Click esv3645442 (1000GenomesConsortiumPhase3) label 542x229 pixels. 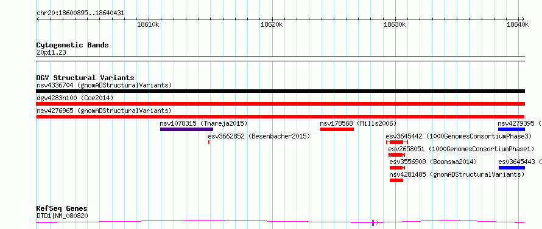coord(459,136)
